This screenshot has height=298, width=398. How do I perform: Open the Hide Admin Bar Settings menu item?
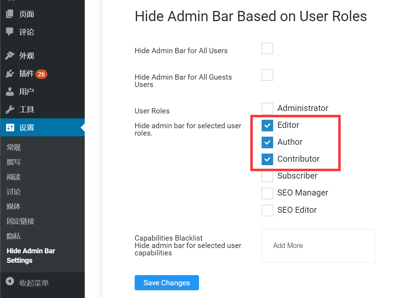31,255
